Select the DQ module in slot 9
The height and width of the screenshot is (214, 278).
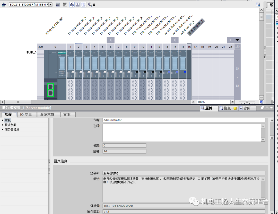135,75
